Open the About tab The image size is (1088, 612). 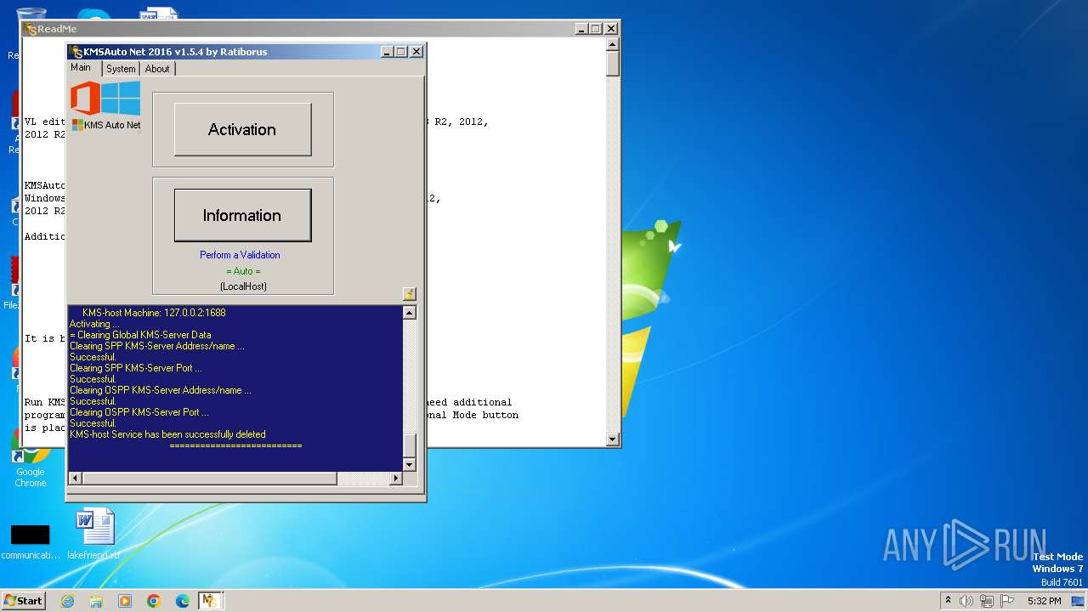pos(157,69)
